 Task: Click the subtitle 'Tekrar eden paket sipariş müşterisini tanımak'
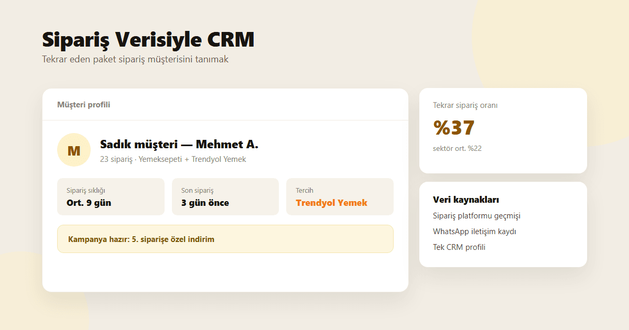point(135,59)
